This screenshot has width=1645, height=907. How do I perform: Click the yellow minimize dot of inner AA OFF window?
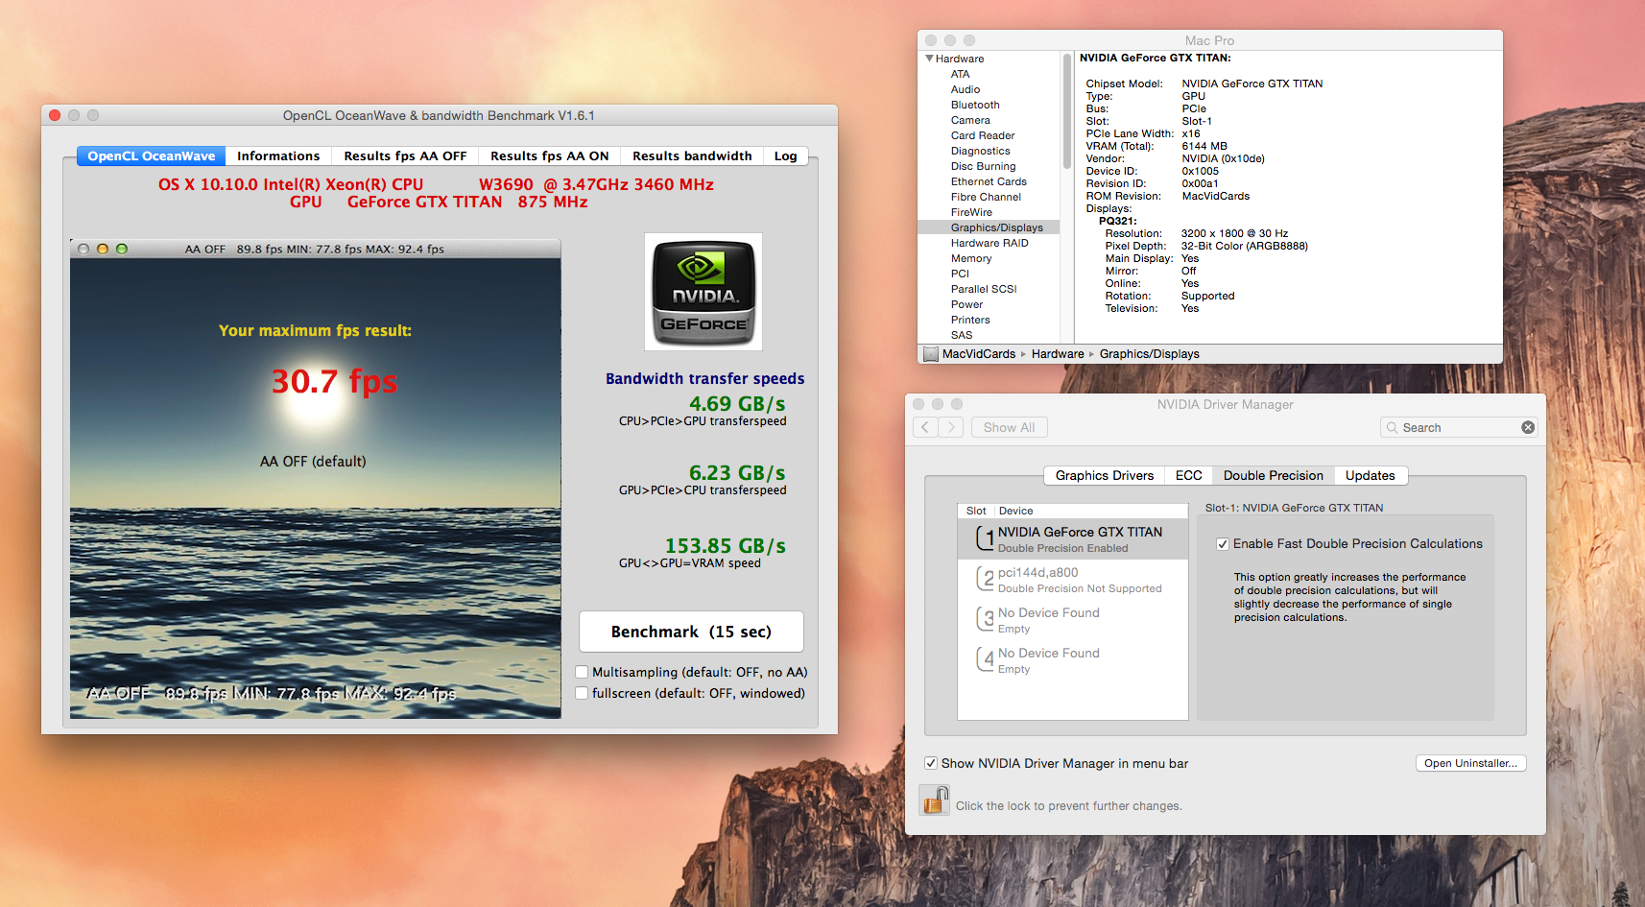click(103, 249)
